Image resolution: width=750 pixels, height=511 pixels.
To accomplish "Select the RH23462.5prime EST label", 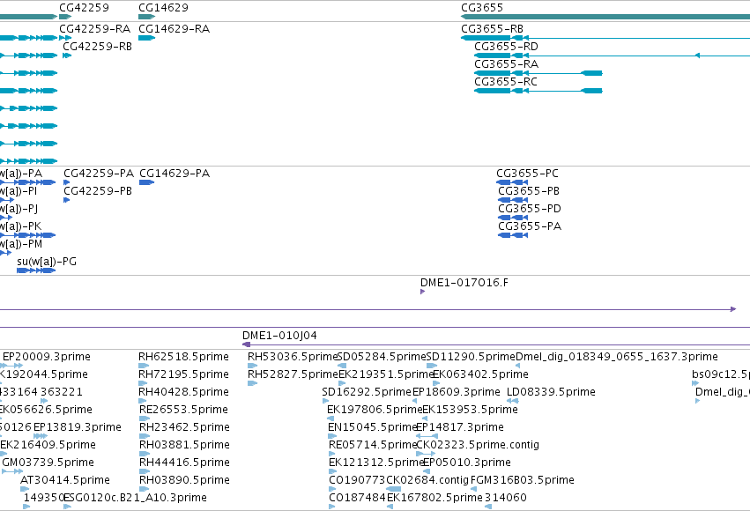I will coord(184,427).
